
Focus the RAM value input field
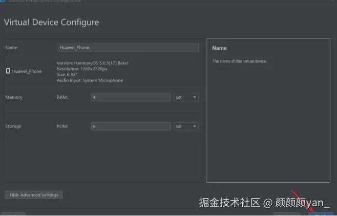click(x=130, y=97)
